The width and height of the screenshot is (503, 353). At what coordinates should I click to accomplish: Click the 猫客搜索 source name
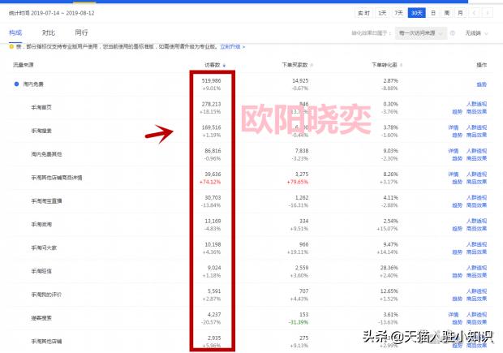click(x=41, y=318)
